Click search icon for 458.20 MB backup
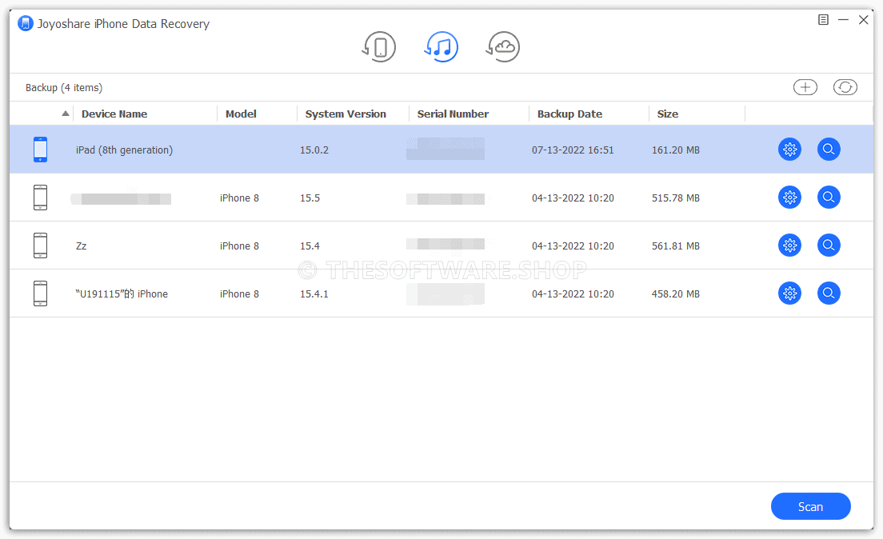 click(829, 293)
